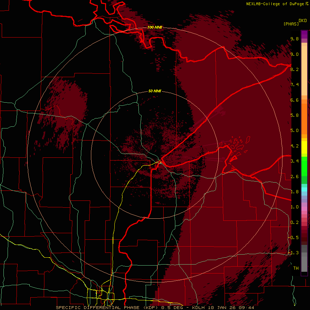Select the 6.6 scale value
This screenshot has width=310, height=310.
[294, 100]
